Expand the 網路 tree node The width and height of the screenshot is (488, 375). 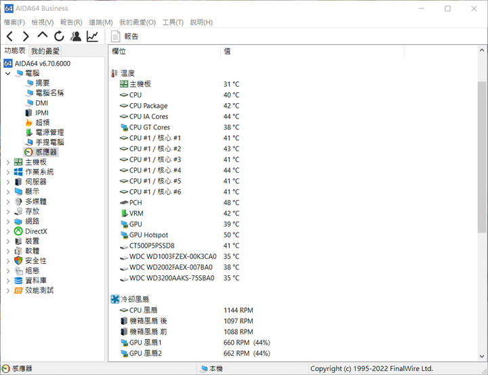8,222
